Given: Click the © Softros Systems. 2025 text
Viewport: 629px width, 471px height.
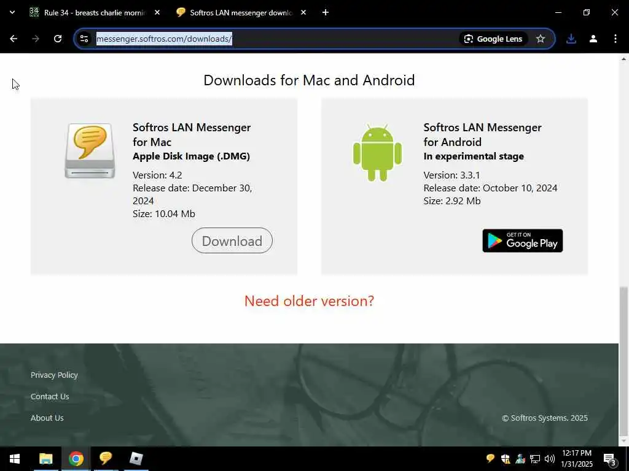Looking at the screenshot, I should tap(545, 418).
